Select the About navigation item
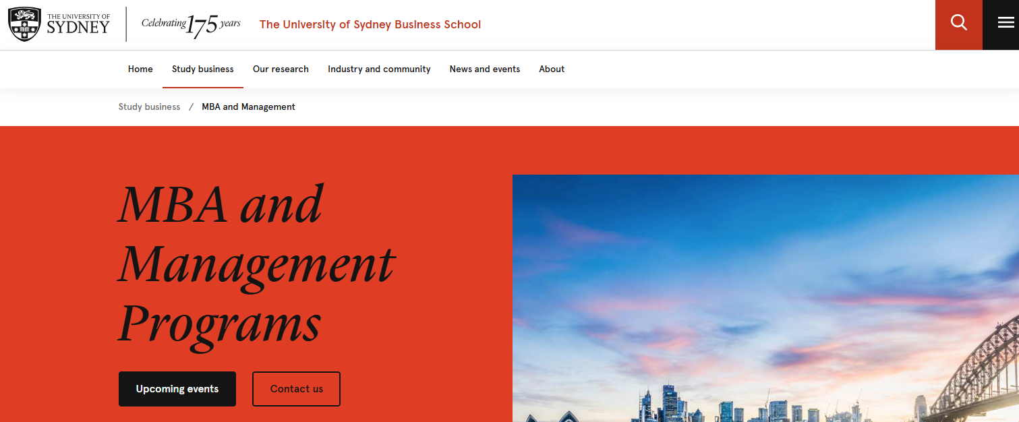This screenshot has width=1019, height=422. pyautogui.click(x=552, y=69)
